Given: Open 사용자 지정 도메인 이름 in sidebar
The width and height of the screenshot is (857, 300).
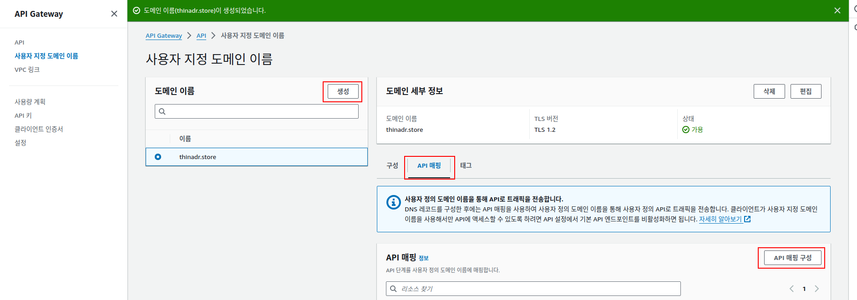Looking at the screenshot, I should pos(46,56).
